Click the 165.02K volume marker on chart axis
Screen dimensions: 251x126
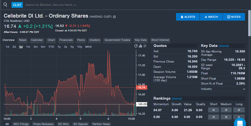(x=141, y=104)
